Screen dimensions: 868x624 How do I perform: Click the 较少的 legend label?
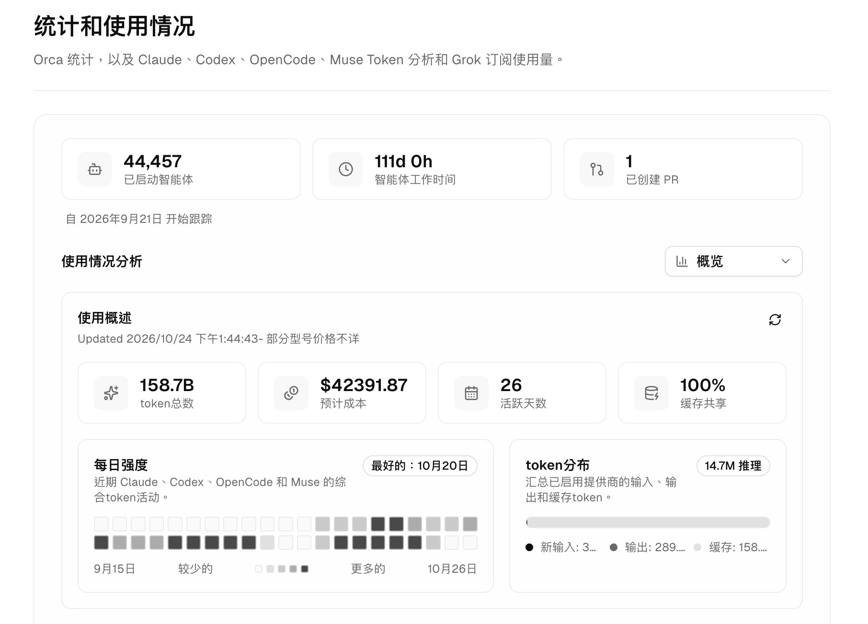click(x=195, y=569)
